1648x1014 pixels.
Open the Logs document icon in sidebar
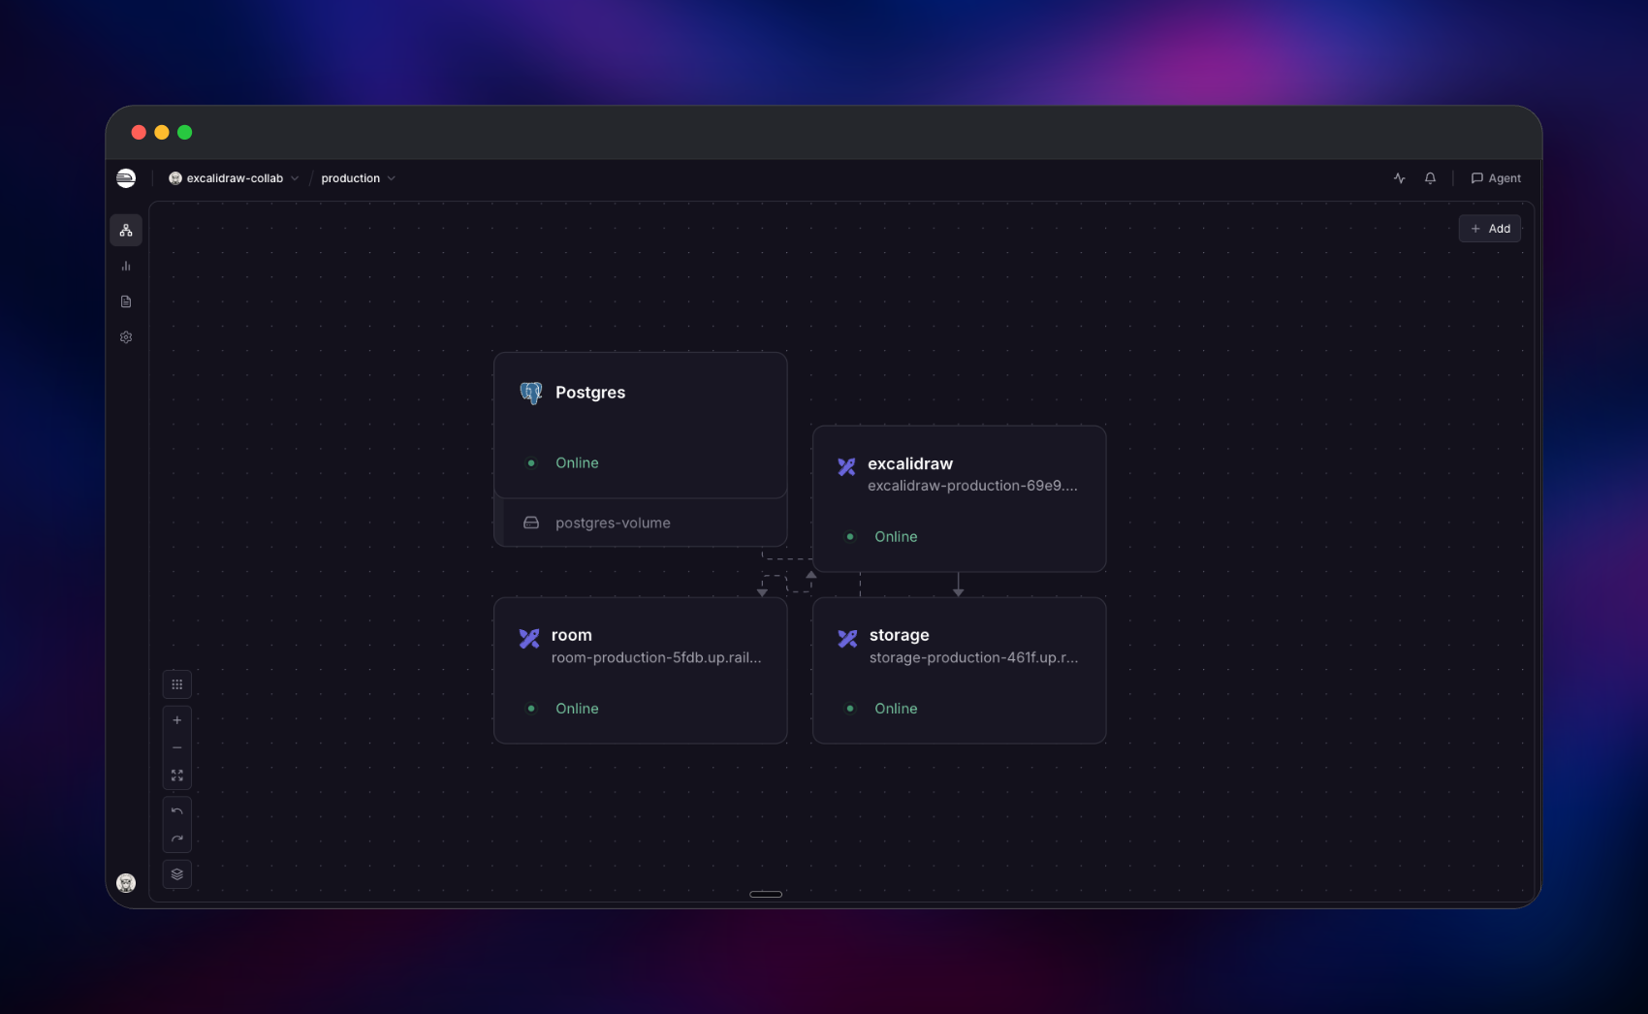click(x=126, y=301)
